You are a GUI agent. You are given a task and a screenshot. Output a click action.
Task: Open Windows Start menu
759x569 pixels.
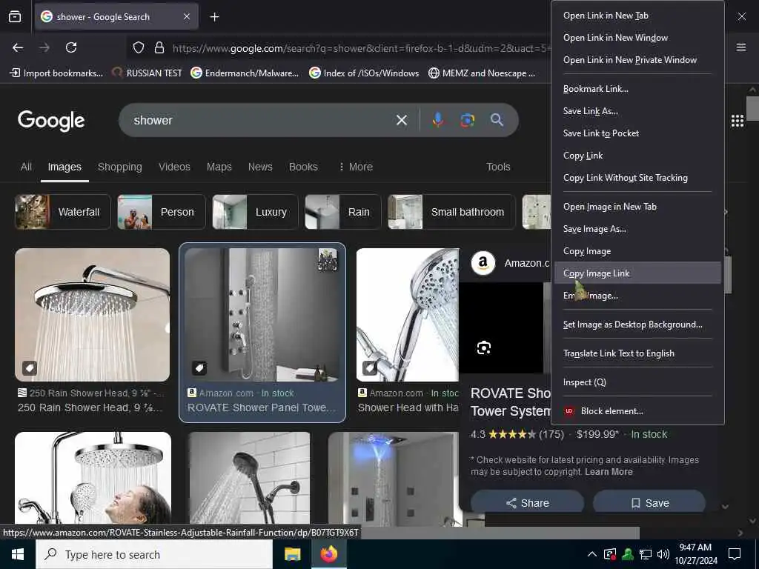point(18,554)
